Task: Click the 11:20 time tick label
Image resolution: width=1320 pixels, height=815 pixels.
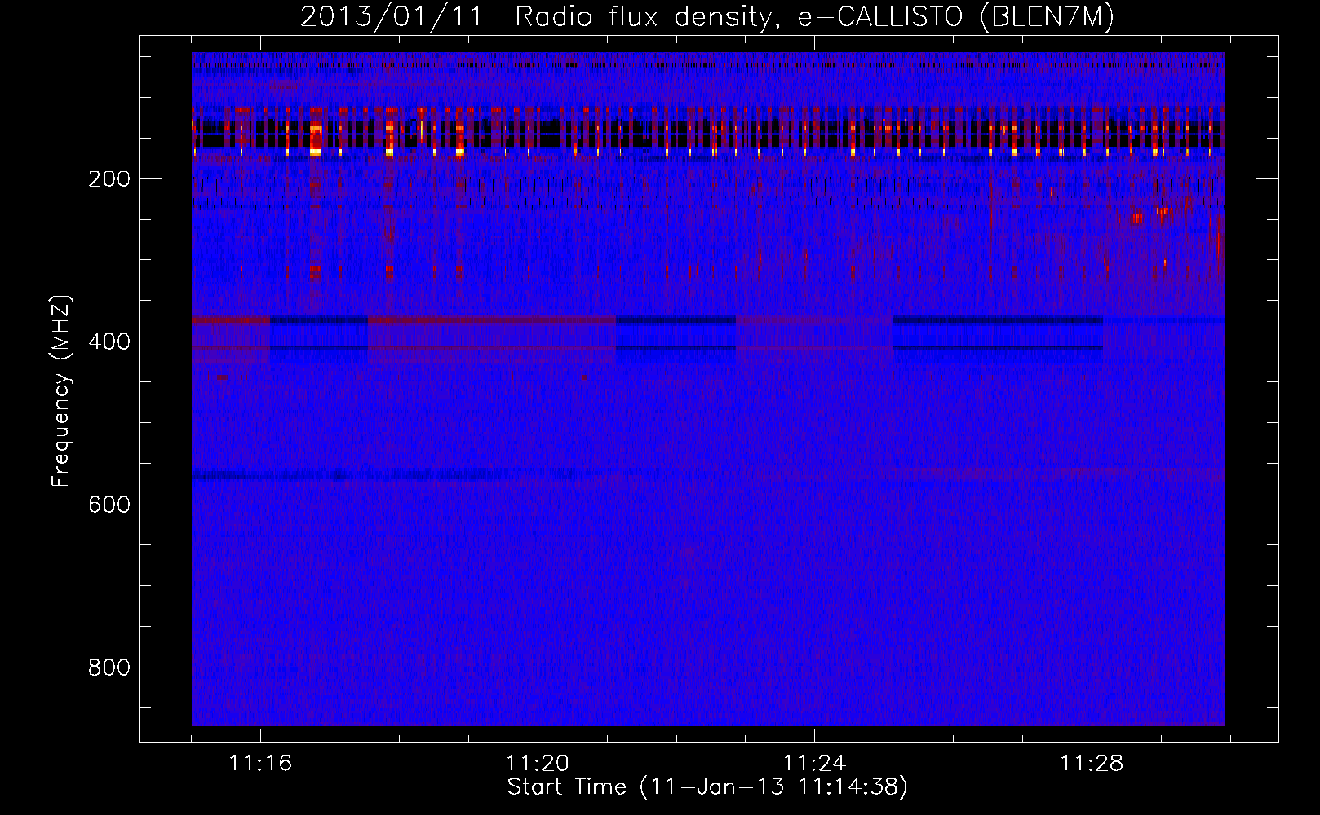Action: pos(538,764)
